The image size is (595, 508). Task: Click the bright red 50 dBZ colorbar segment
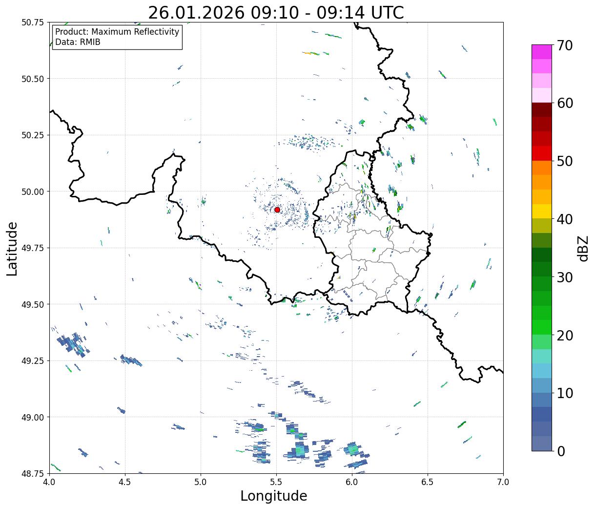542,153
